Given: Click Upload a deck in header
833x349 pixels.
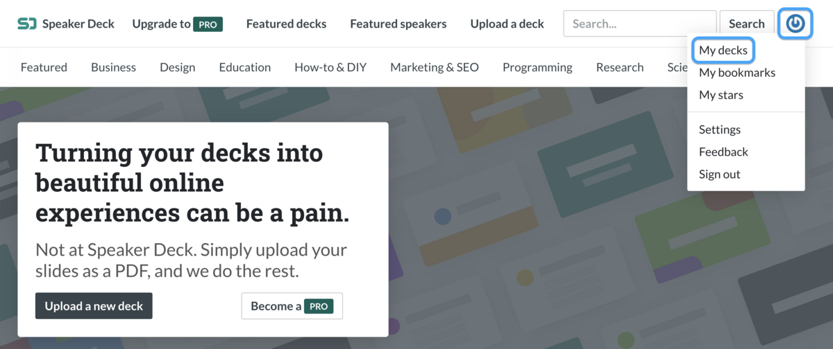Looking at the screenshot, I should tap(507, 24).
